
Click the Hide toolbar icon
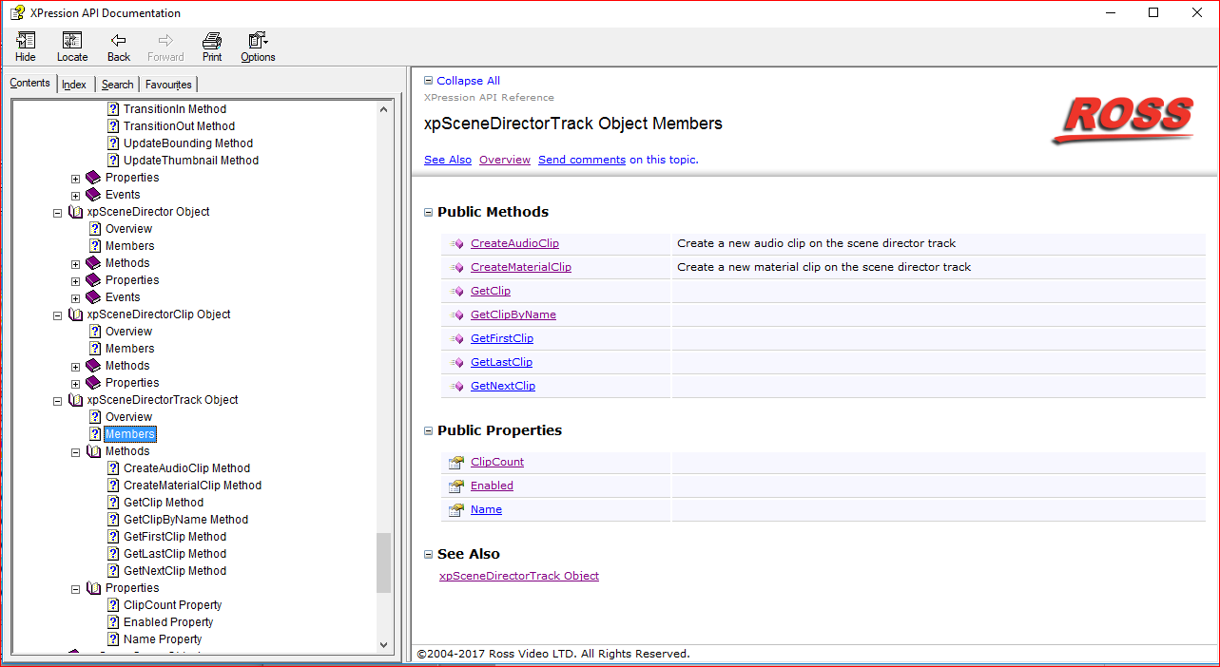point(26,41)
